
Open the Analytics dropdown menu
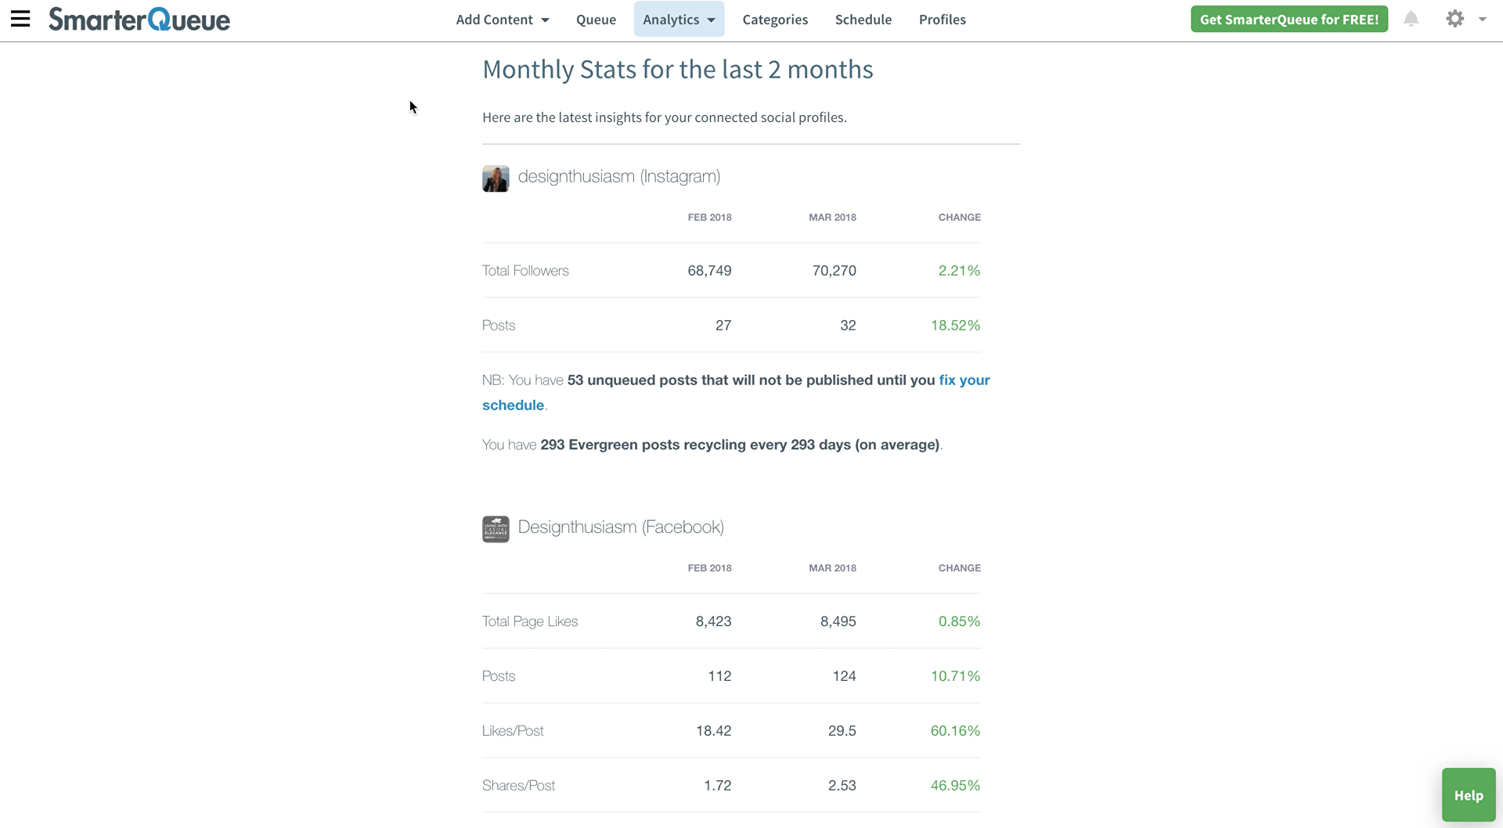pyautogui.click(x=679, y=20)
